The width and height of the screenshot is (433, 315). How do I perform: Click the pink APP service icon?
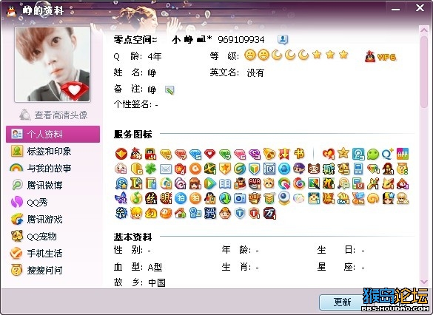coord(403,155)
